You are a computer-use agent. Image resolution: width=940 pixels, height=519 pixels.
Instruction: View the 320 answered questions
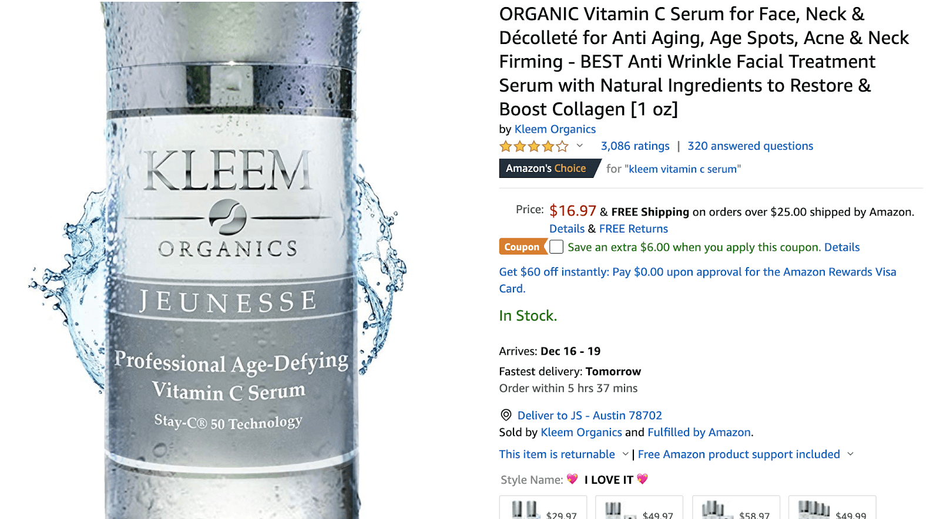750,146
